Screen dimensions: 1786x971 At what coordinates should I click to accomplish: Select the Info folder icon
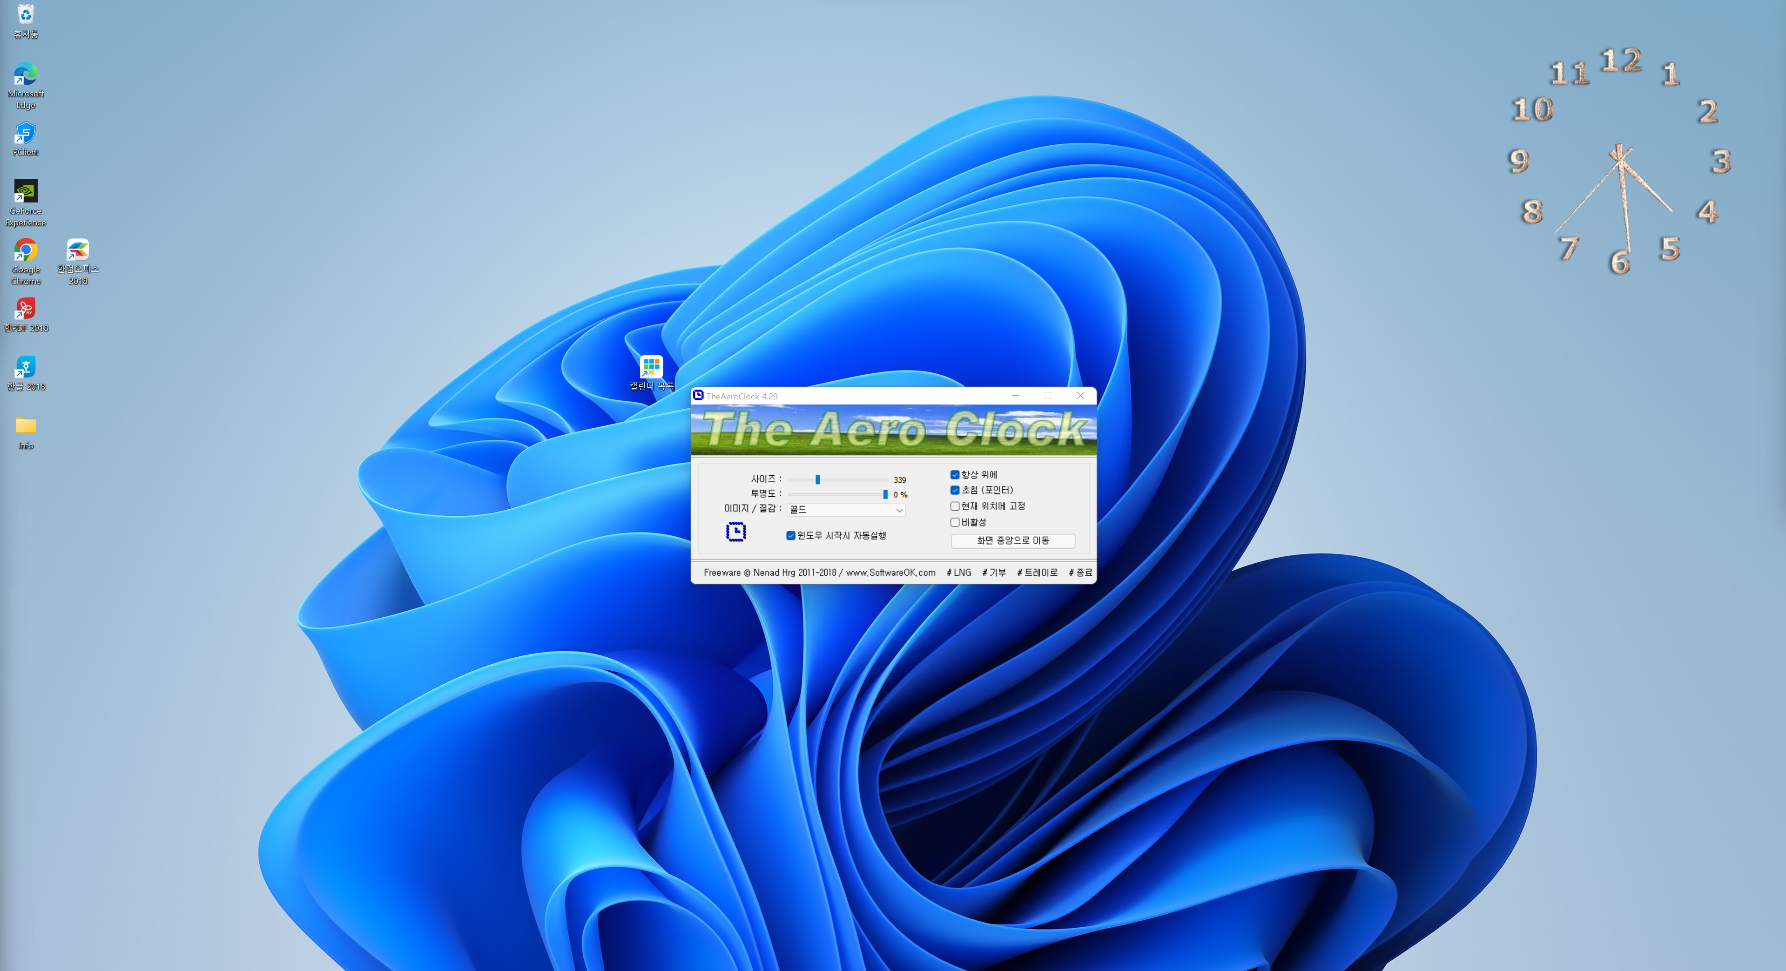(x=26, y=426)
